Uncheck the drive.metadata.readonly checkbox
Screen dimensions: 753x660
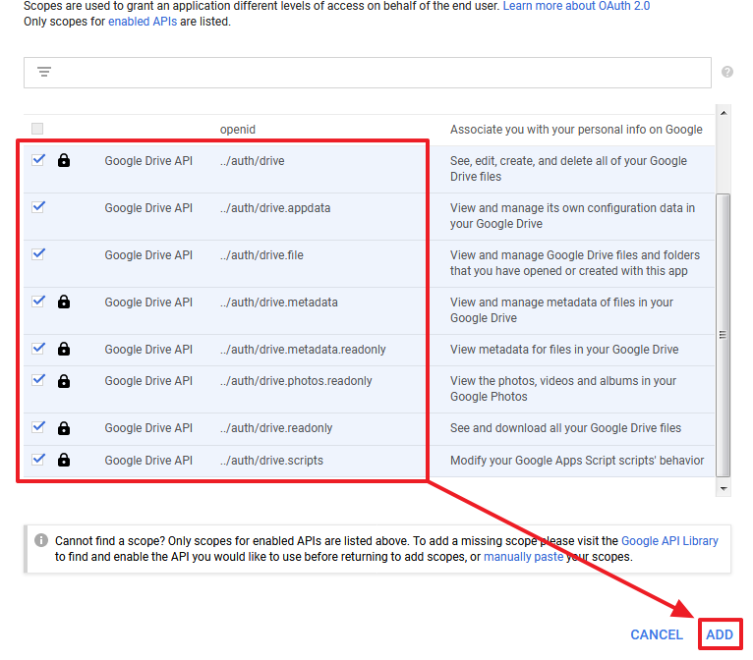pyautogui.click(x=38, y=349)
